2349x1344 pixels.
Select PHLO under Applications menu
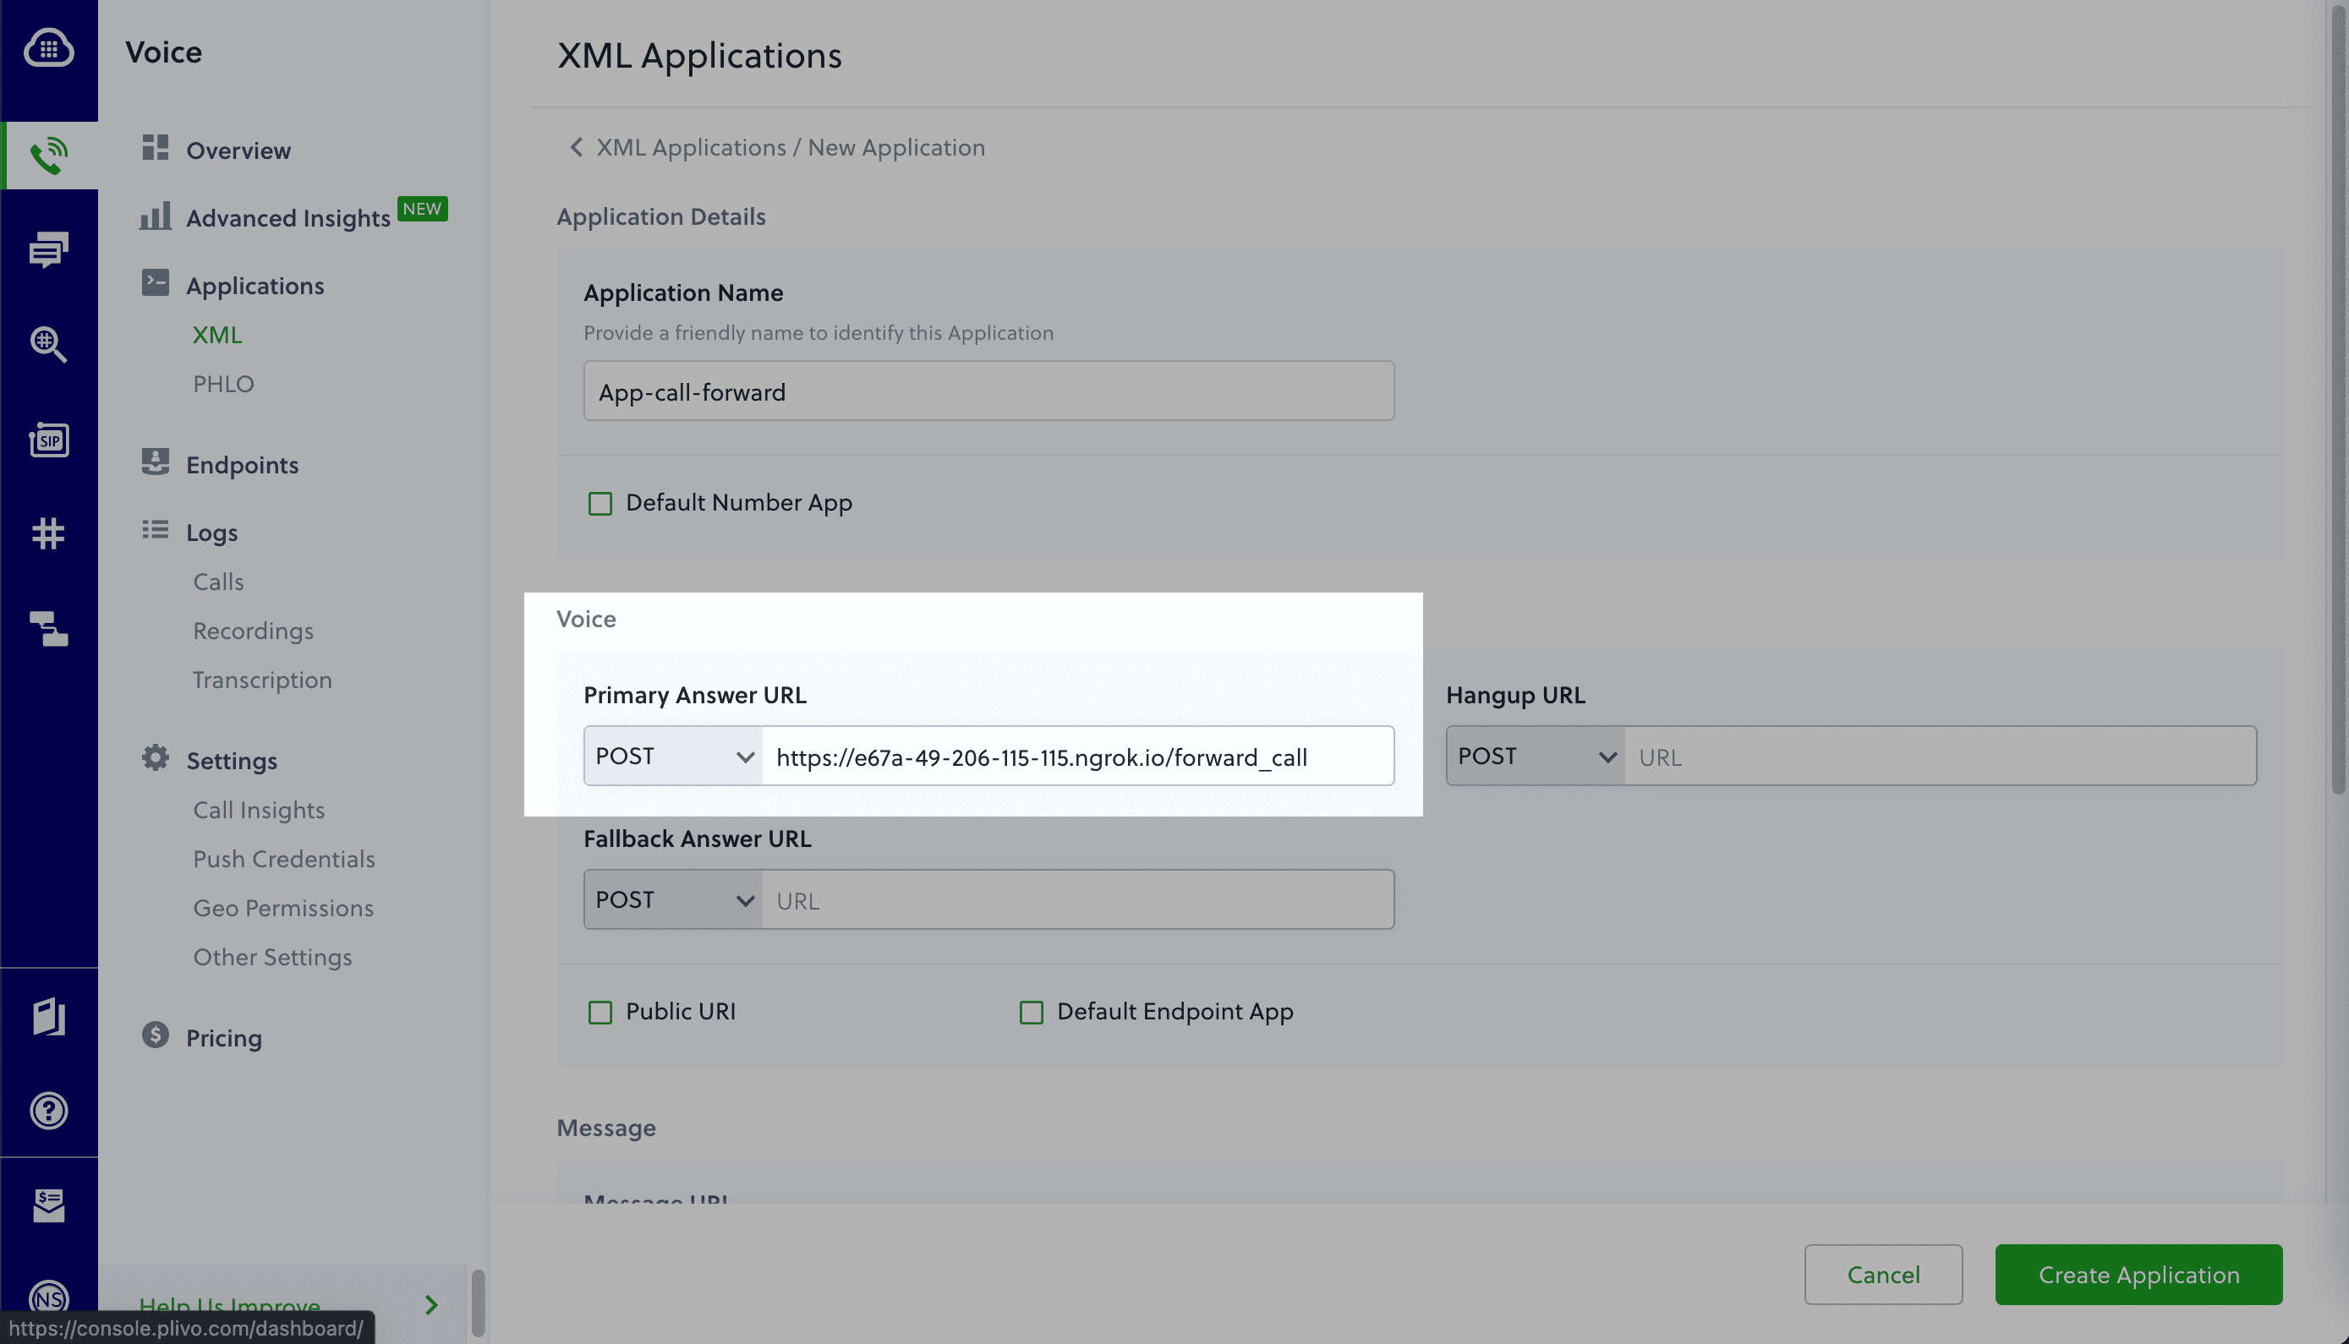(x=222, y=384)
